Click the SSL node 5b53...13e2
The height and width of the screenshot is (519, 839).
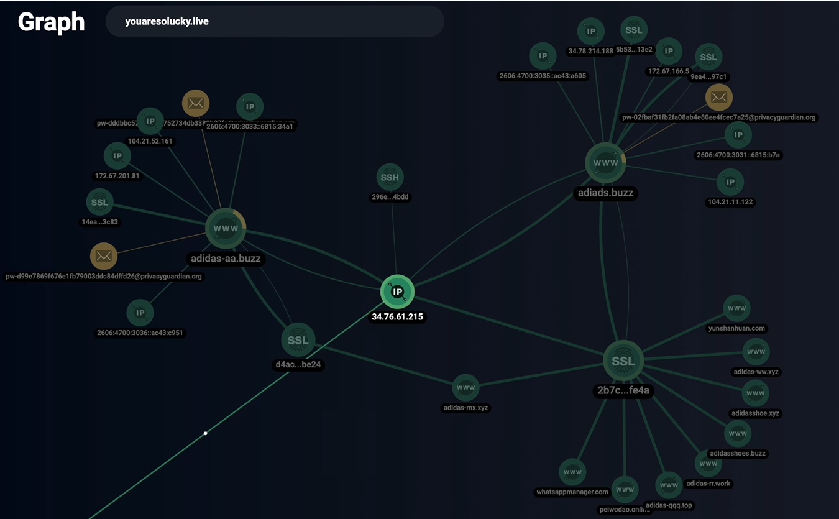tap(634, 30)
